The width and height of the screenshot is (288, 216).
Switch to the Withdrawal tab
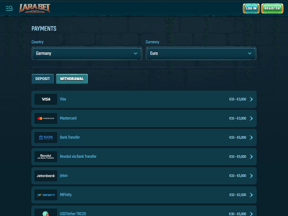[72, 79]
